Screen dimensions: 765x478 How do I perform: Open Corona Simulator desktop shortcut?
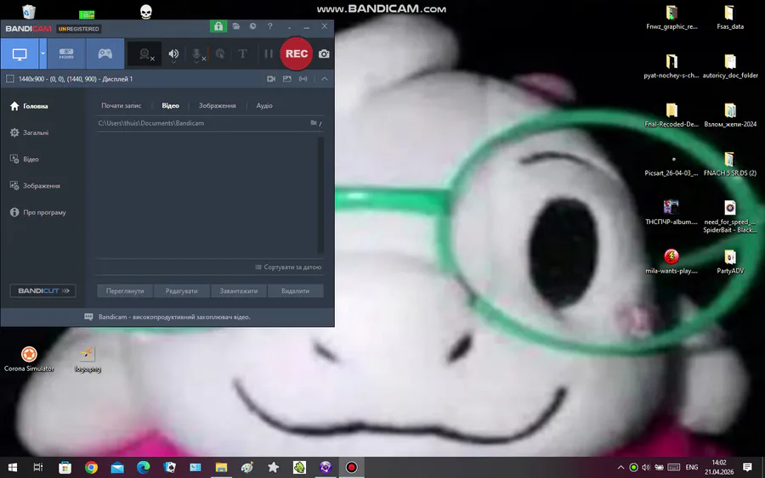29,359
